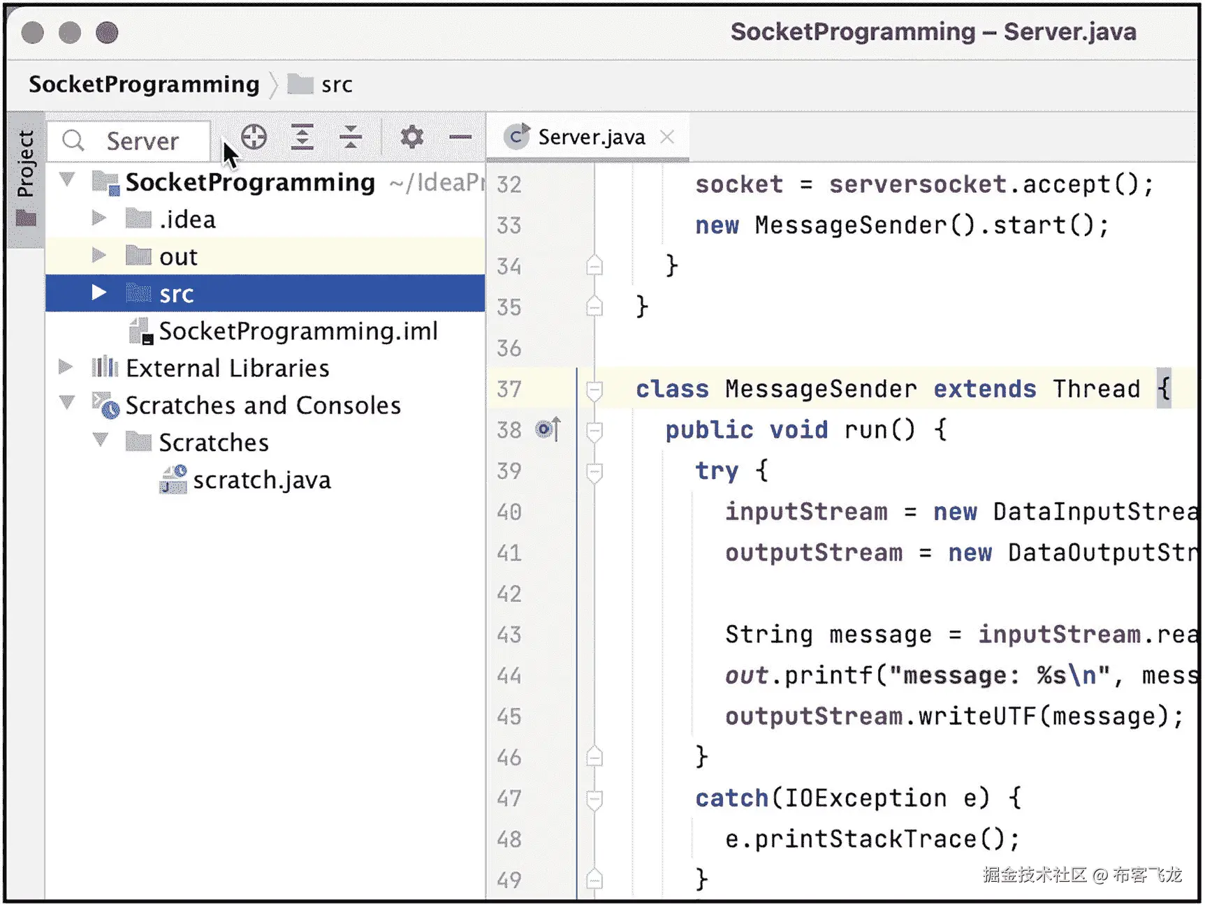Click the search magnifier icon beside Server
The height and width of the screenshot is (907, 1205).
coord(73,140)
